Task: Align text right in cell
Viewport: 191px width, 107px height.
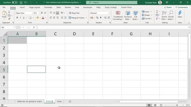Action: coord(58,18)
